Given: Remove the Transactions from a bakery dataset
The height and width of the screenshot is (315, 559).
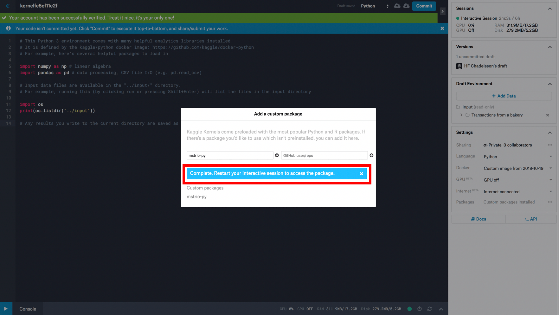Looking at the screenshot, I should coord(547,115).
